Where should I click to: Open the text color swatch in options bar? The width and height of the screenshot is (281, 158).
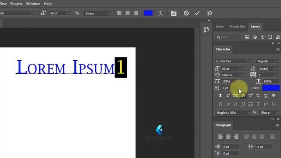[x=148, y=13]
